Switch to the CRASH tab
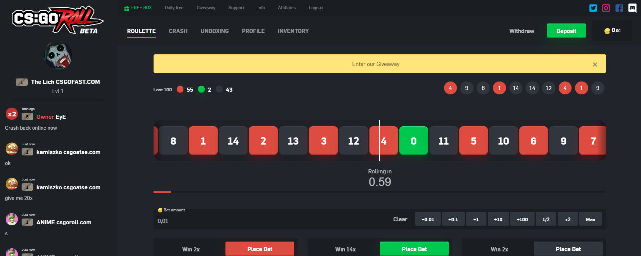Image resolution: width=641 pixels, height=256 pixels. [x=178, y=31]
